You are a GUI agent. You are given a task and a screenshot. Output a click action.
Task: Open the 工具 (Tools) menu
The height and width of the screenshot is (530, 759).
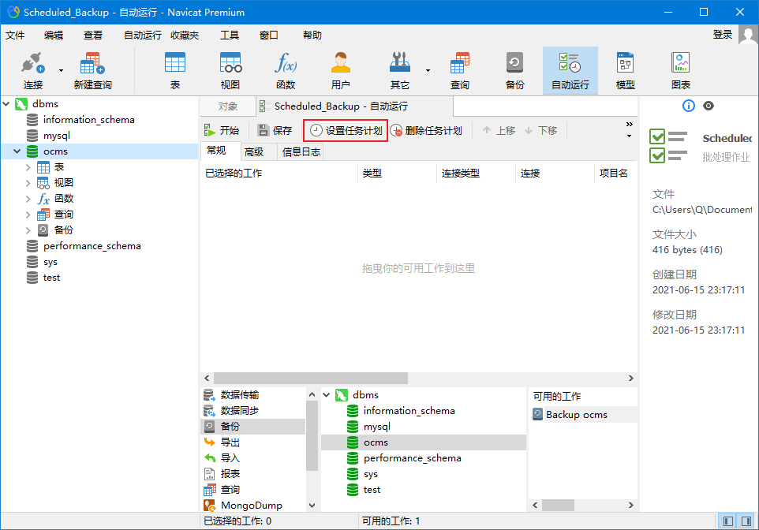(x=230, y=35)
